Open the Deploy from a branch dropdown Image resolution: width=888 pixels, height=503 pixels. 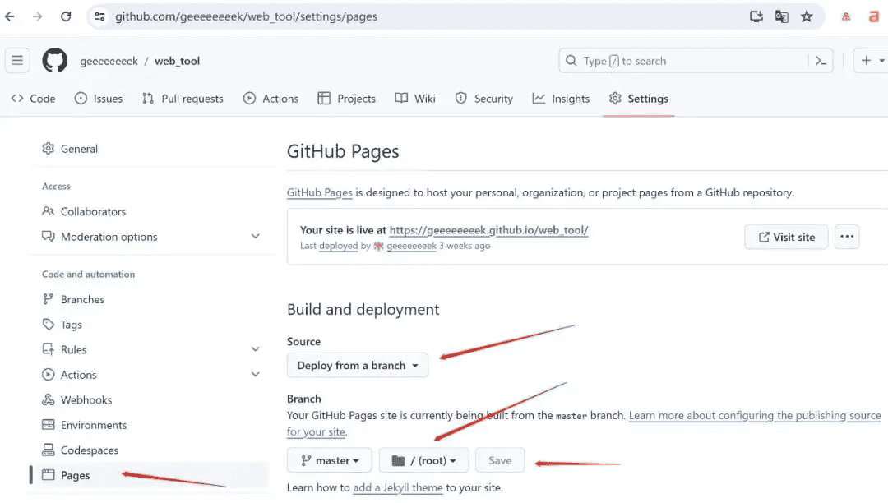point(358,366)
